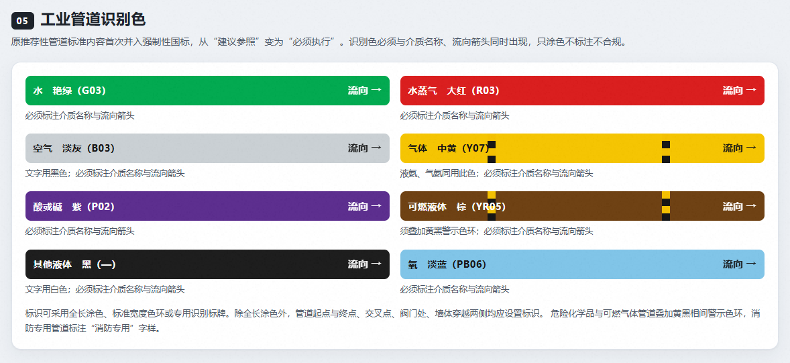The height and width of the screenshot is (363, 790).
Task: Click 流向 arrow on the yellow gas bar
Action: [740, 148]
